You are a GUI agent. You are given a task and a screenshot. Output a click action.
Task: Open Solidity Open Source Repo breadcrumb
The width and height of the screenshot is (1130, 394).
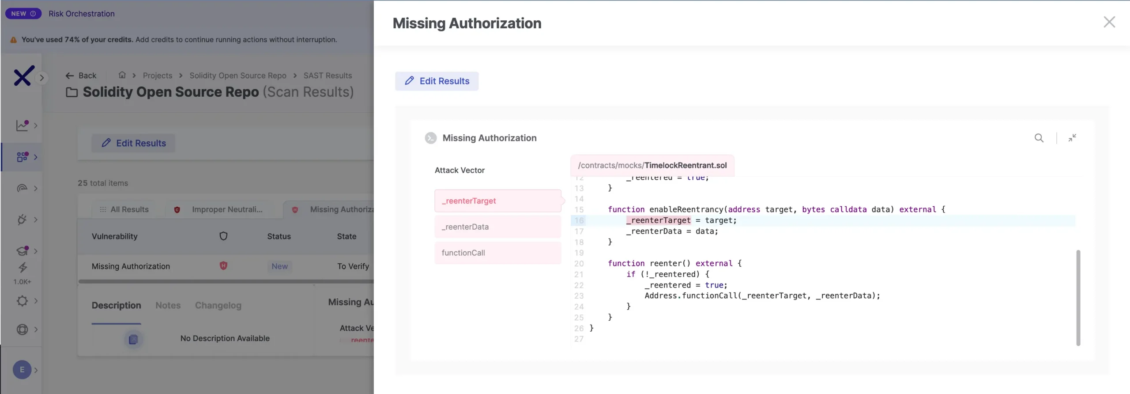(238, 76)
